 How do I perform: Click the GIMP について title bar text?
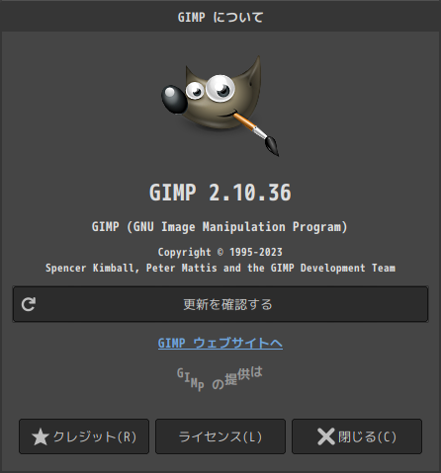pos(220,17)
